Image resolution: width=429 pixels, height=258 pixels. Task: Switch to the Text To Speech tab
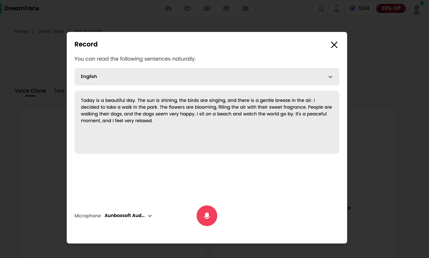[x=61, y=91]
